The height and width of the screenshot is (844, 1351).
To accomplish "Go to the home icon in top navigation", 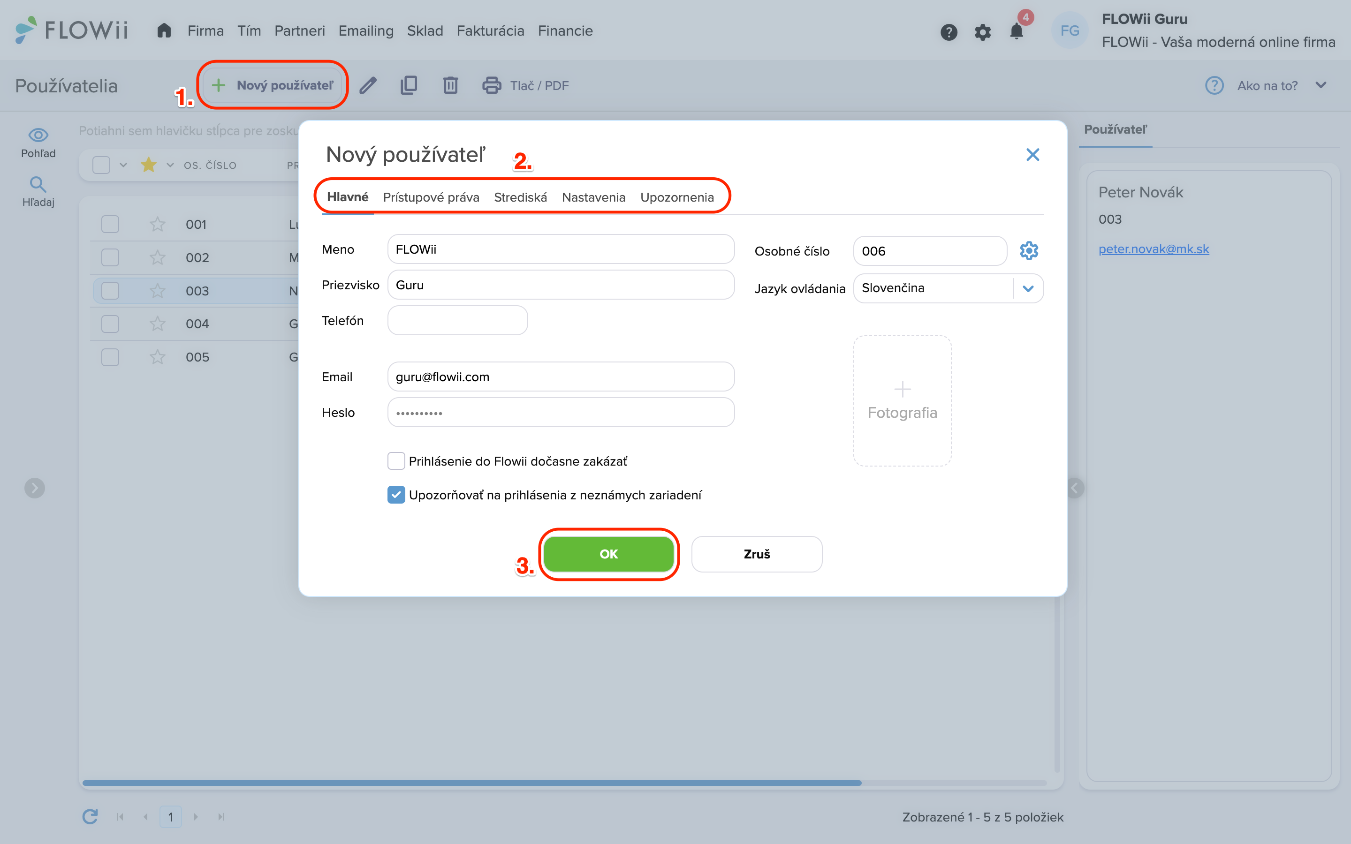I will coord(164,30).
